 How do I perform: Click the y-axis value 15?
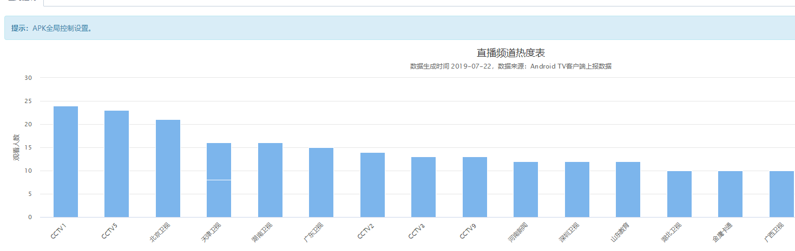[29, 147]
